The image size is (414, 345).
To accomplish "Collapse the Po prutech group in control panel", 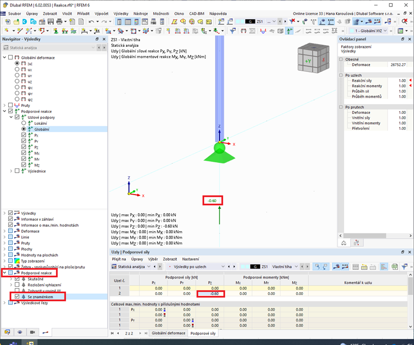I will 341,107.
